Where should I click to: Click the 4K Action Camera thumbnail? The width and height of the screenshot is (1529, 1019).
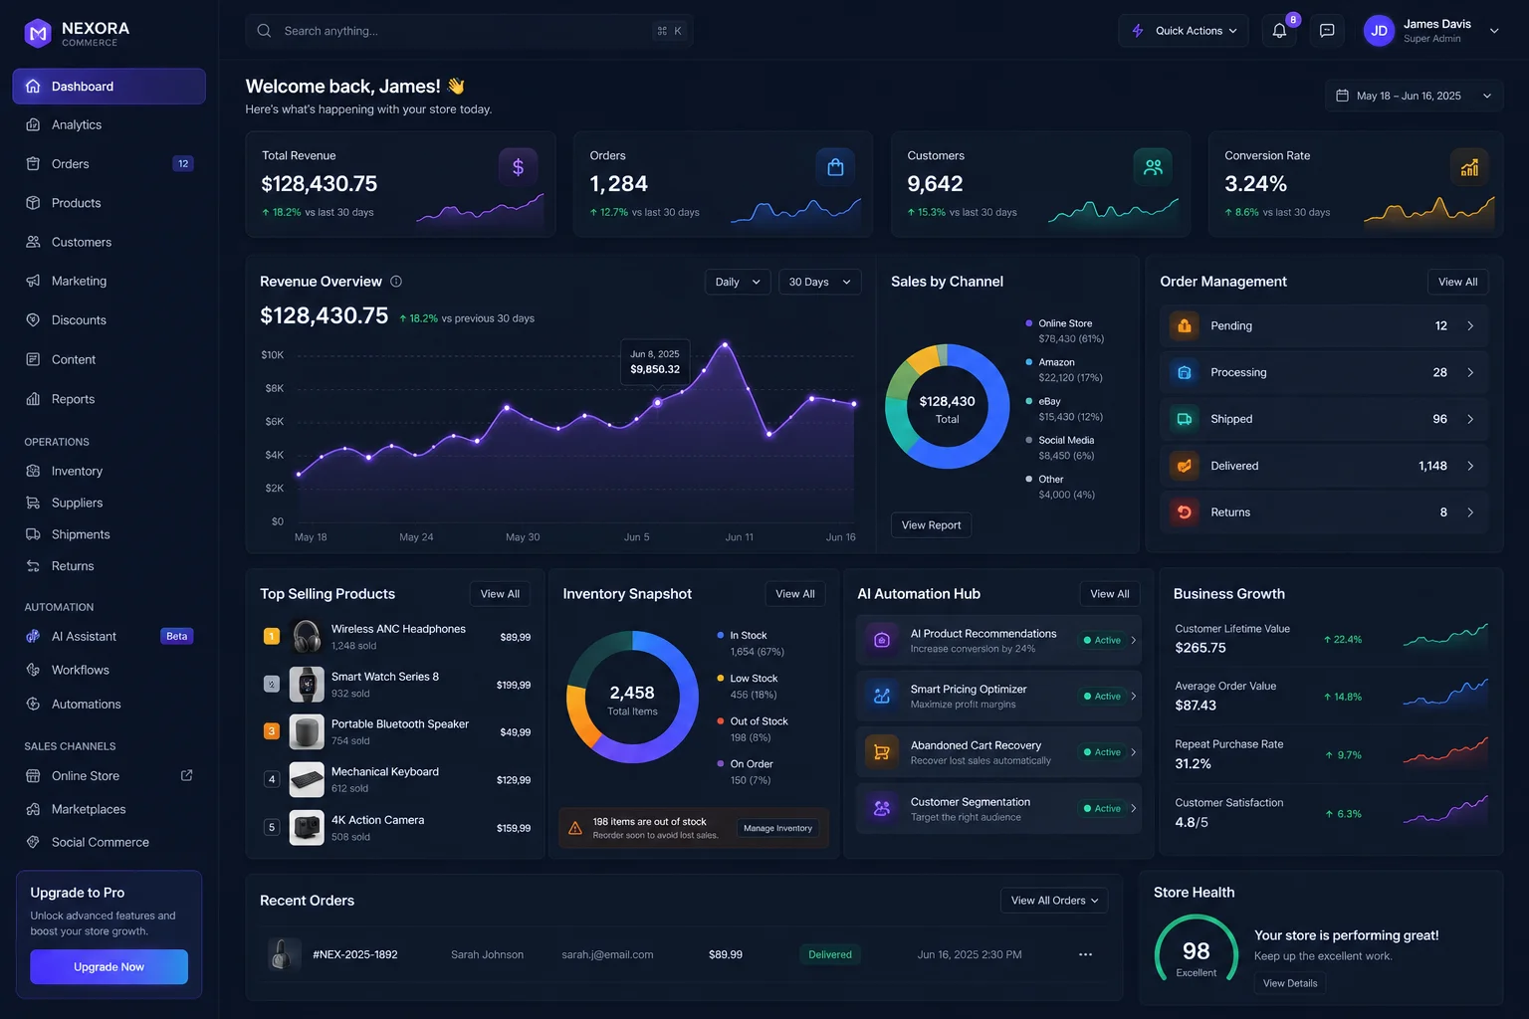(x=307, y=828)
